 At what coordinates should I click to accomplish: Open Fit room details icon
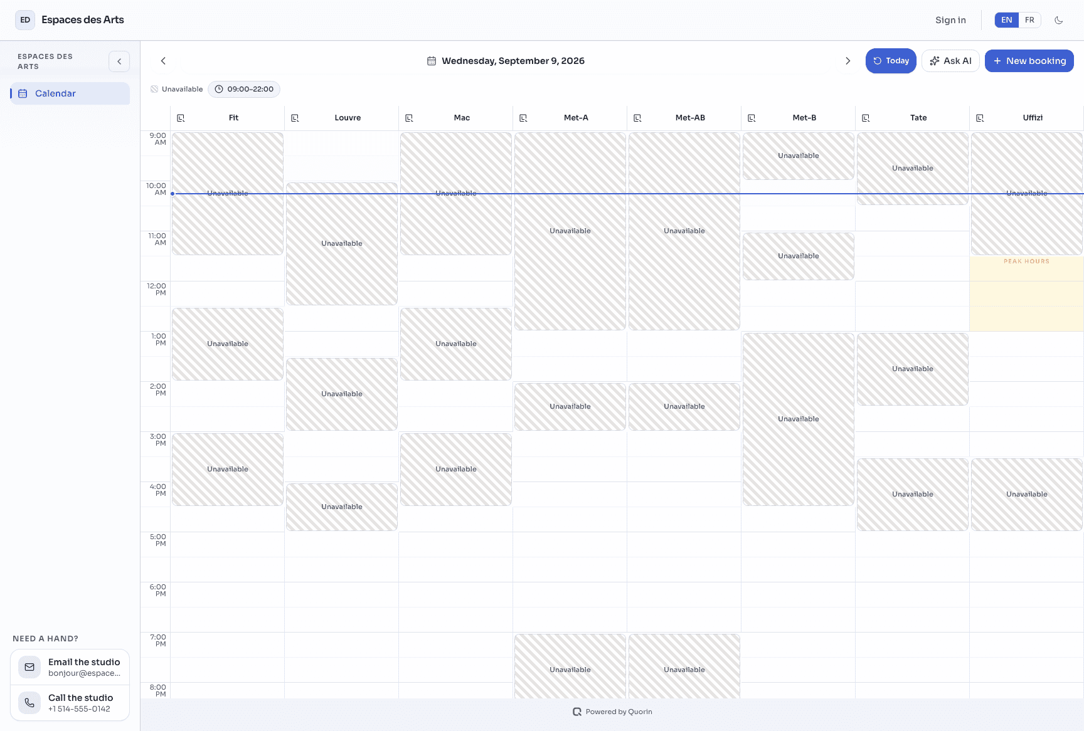pyautogui.click(x=181, y=118)
